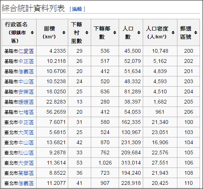Viewport: 203px width, 189px height.
Task: Select postal code 200
Action: point(189,51)
